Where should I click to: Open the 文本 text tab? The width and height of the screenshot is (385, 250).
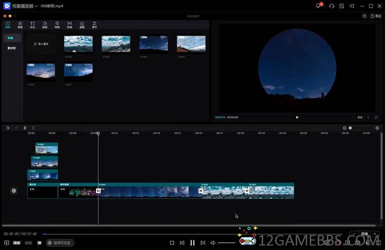coord(33,24)
